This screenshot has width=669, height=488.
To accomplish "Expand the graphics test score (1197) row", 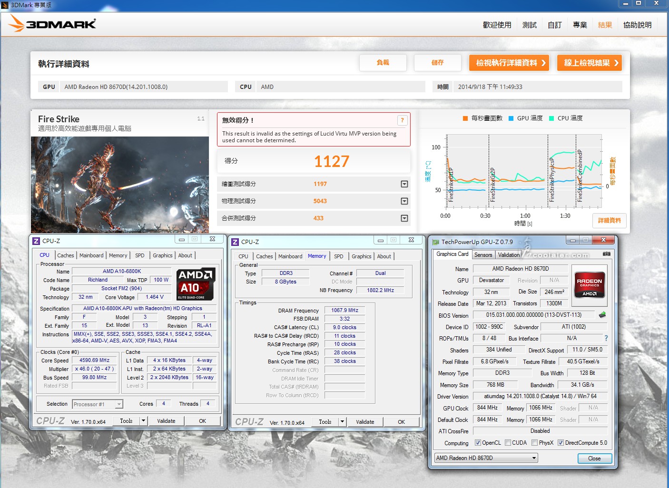I will pyautogui.click(x=404, y=184).
